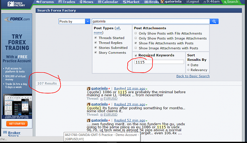This screenshot has width=247, height=143.
Task: Select Sort Results By Relevancy
Action: pyautogui.click(x=189, y=70)
